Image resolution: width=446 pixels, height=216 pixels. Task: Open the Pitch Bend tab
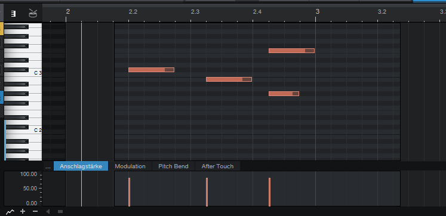[174, 166]
